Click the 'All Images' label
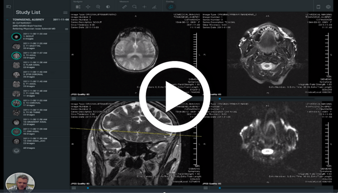 (x=29, y=148)
